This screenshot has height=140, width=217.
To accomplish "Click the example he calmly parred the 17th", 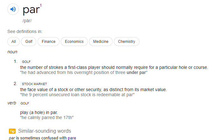I will point(47,118).
